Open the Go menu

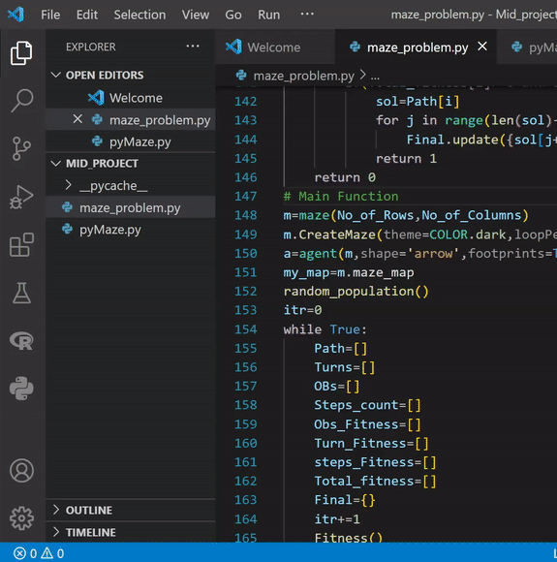(233, 15)
